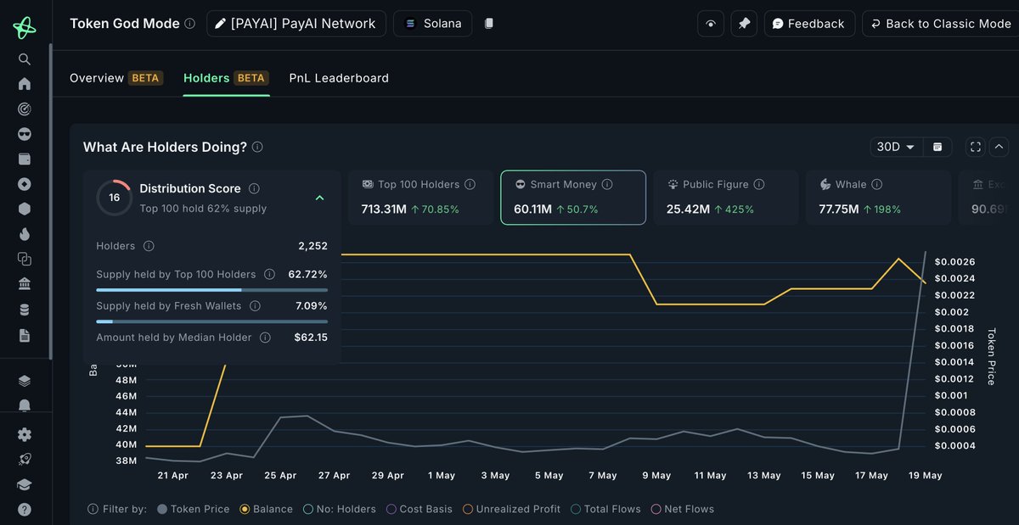
Task: Click the Fresh Wallets supply progress bar
Action: 211,321
